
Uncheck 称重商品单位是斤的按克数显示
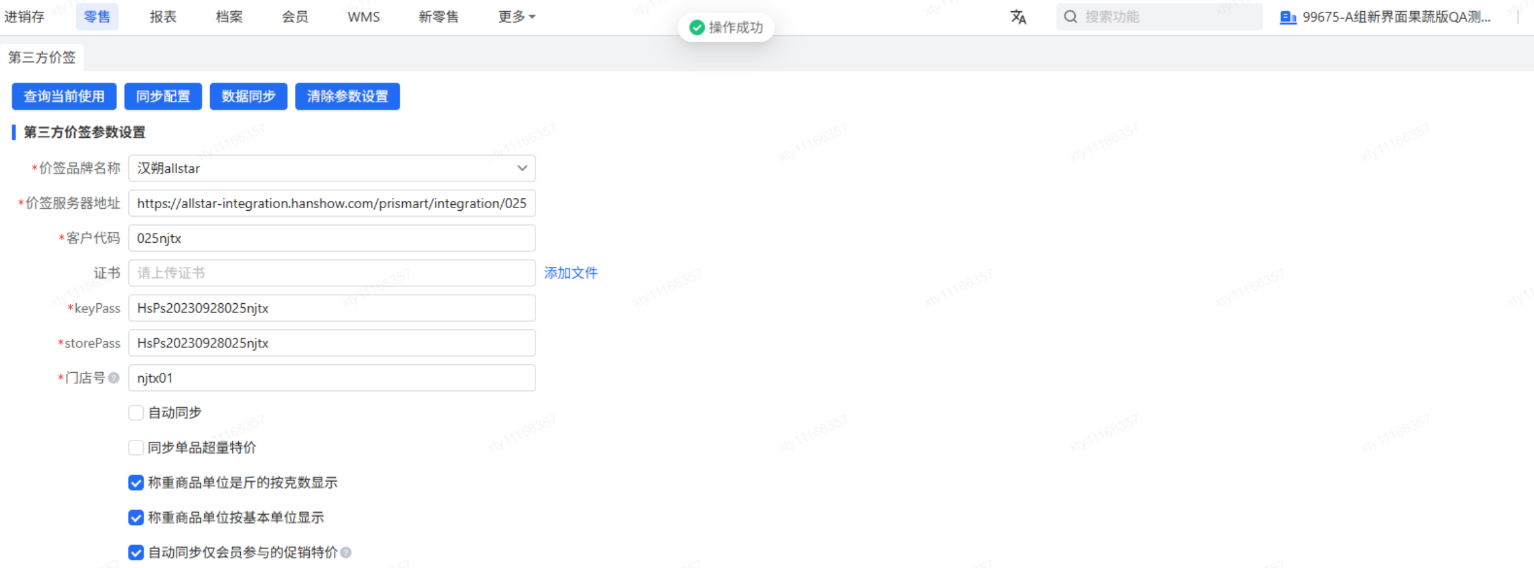[x=135, y=483]
